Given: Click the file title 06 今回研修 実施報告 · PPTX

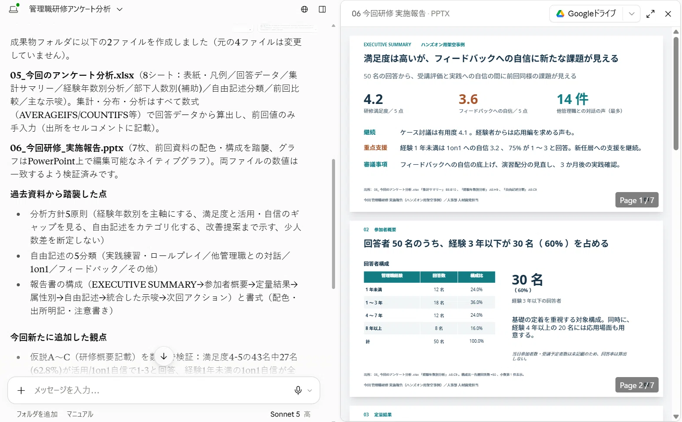Looking at the screenshot, I should 400,14.
